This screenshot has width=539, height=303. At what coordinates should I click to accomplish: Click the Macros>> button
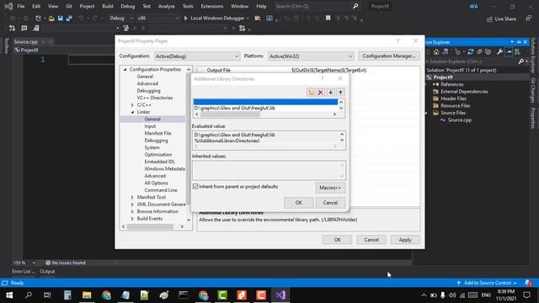(330, 188)
